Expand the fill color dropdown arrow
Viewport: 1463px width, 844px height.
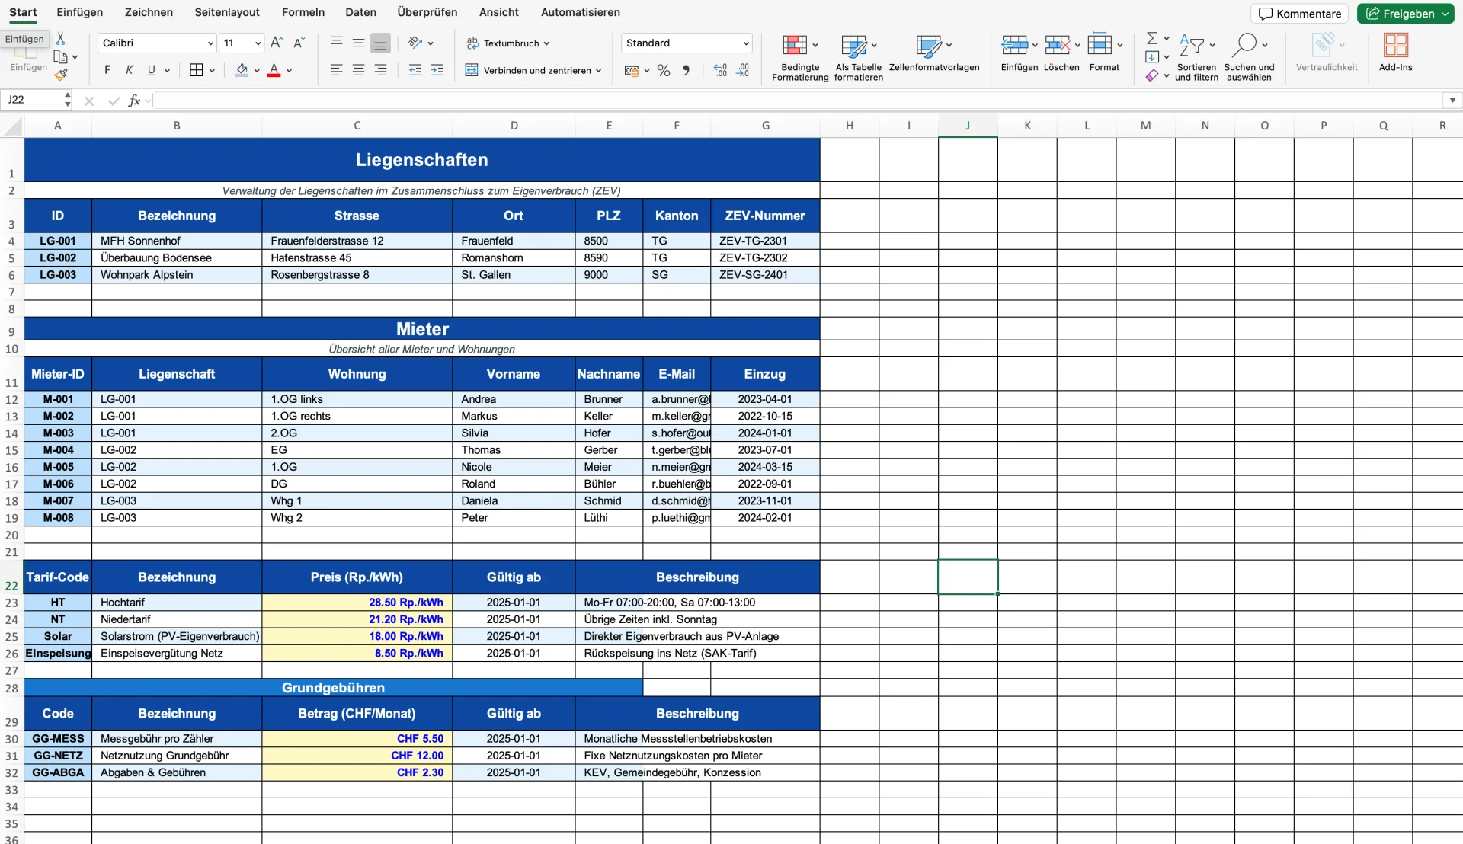[x=257, y=71]
